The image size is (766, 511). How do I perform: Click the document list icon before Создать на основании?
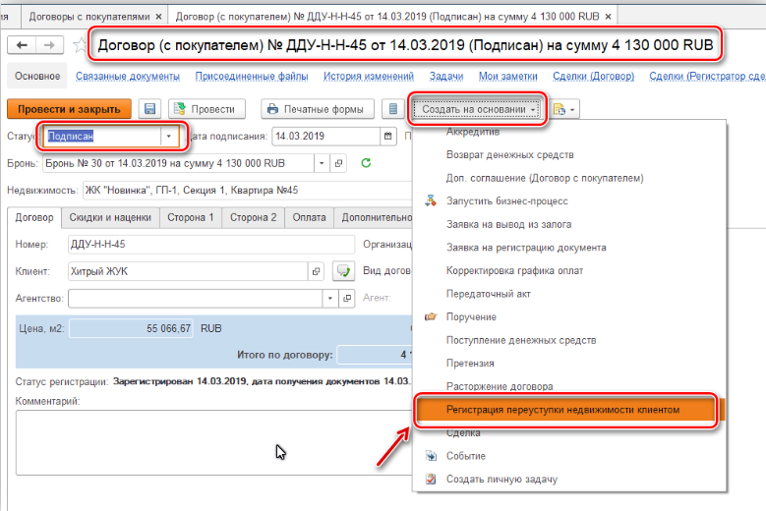tap(392, 109)
